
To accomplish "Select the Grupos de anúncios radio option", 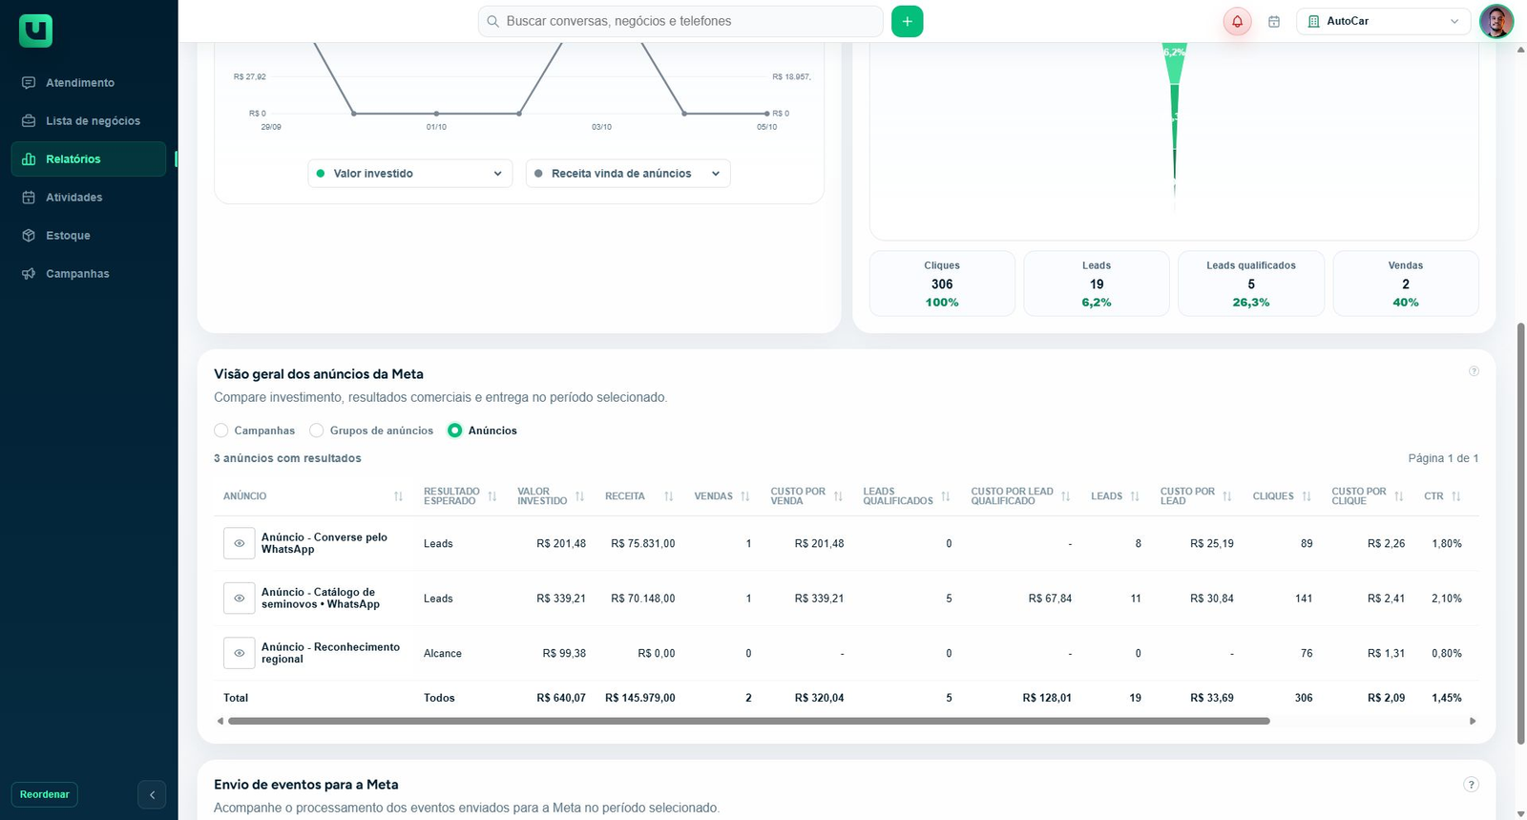I will tap(317, 431).
